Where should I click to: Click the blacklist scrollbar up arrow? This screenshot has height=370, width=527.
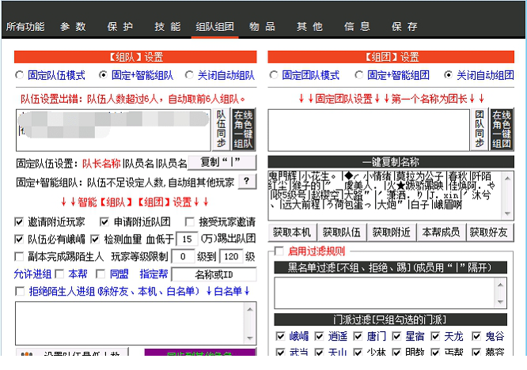pyautogui.click(x=500, y=285)
